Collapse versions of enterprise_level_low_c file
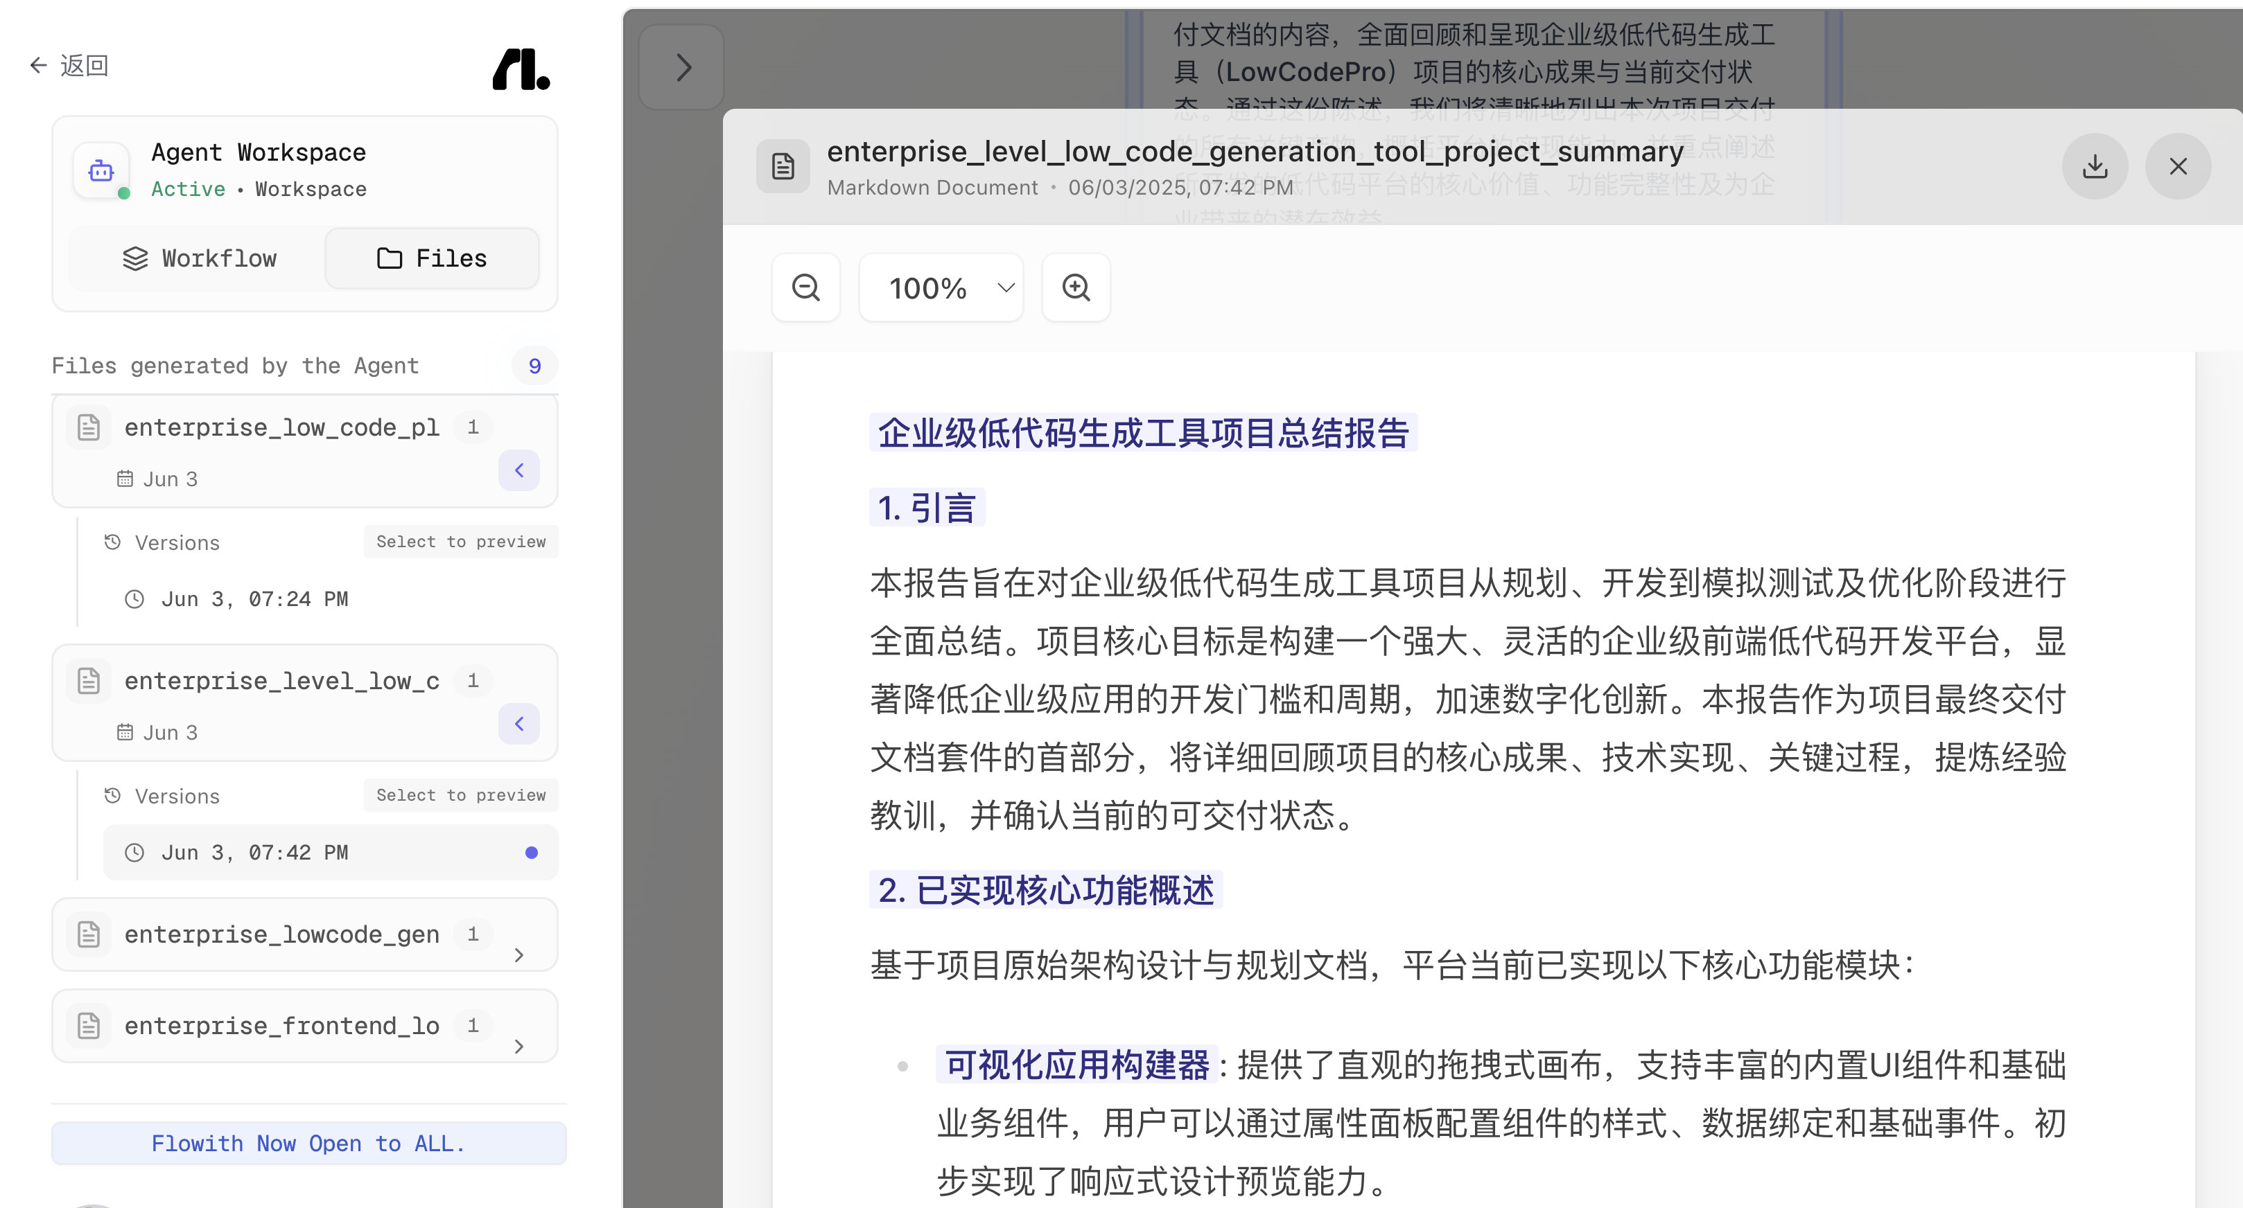Image resolution: width=2243 pixels, height=1208 pixels. (519, 724)
